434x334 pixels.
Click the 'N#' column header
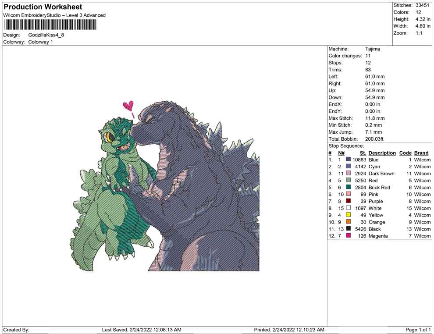[341, 153]
